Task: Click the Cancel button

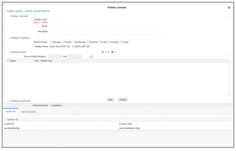Action: [123, 100]
